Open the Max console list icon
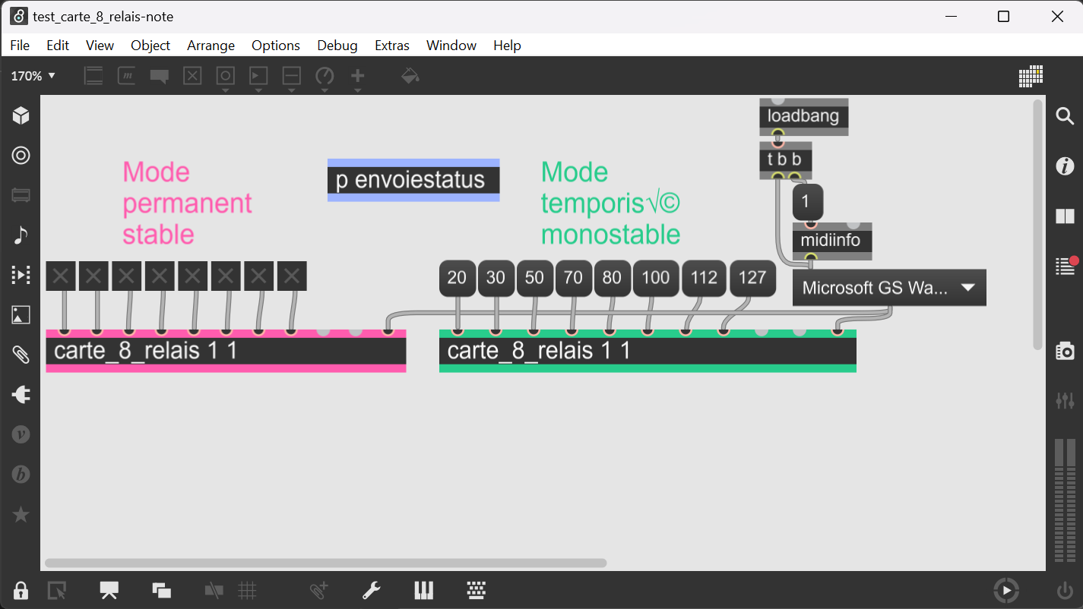 tap(1066, 266)
